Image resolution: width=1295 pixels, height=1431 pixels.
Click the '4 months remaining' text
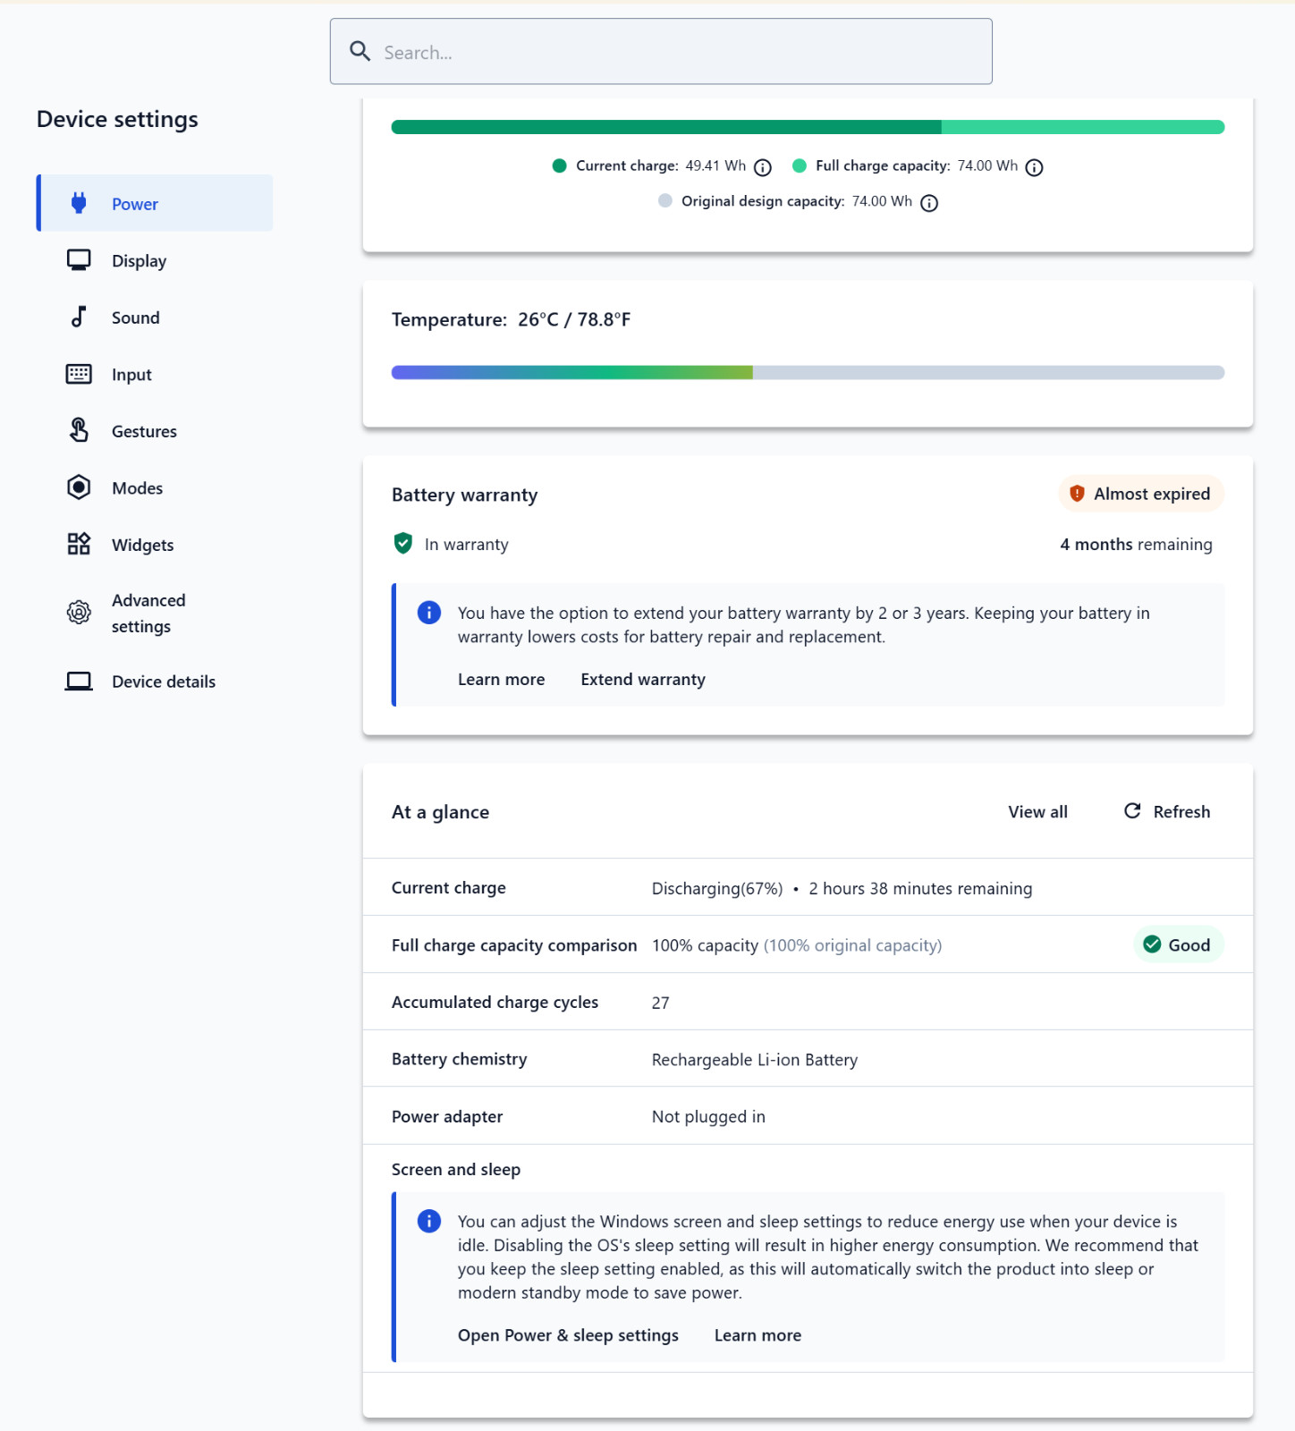1136,544
